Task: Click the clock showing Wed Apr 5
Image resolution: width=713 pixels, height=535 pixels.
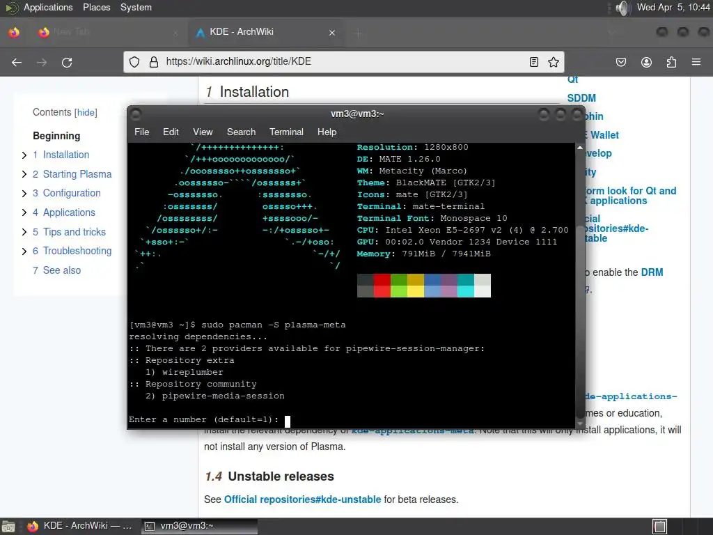Action: pos(673,7)
